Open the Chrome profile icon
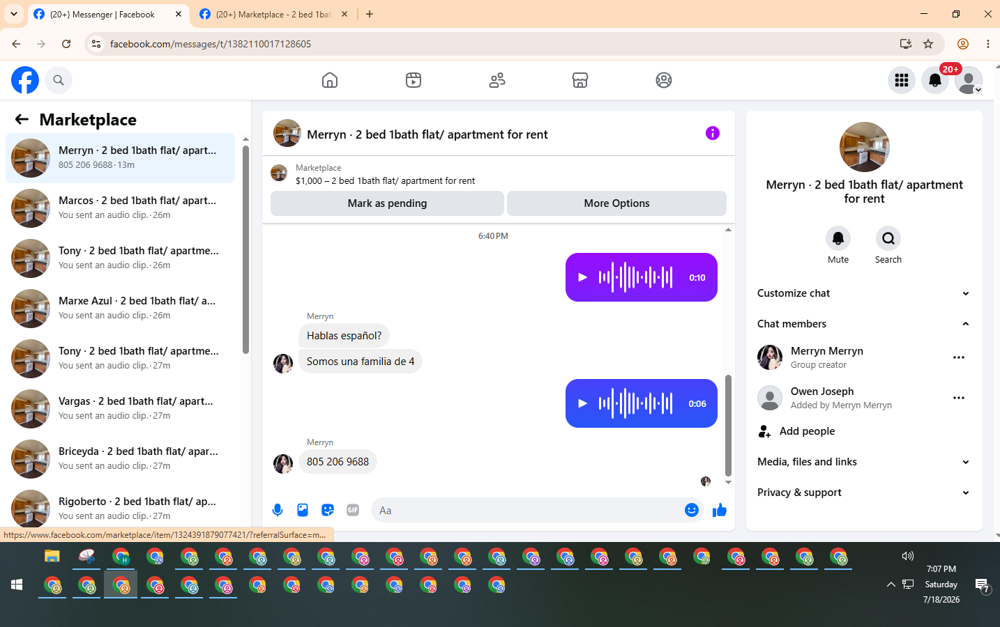The width and height of the screenshot is (1000, 627). (x=963, y=44)
